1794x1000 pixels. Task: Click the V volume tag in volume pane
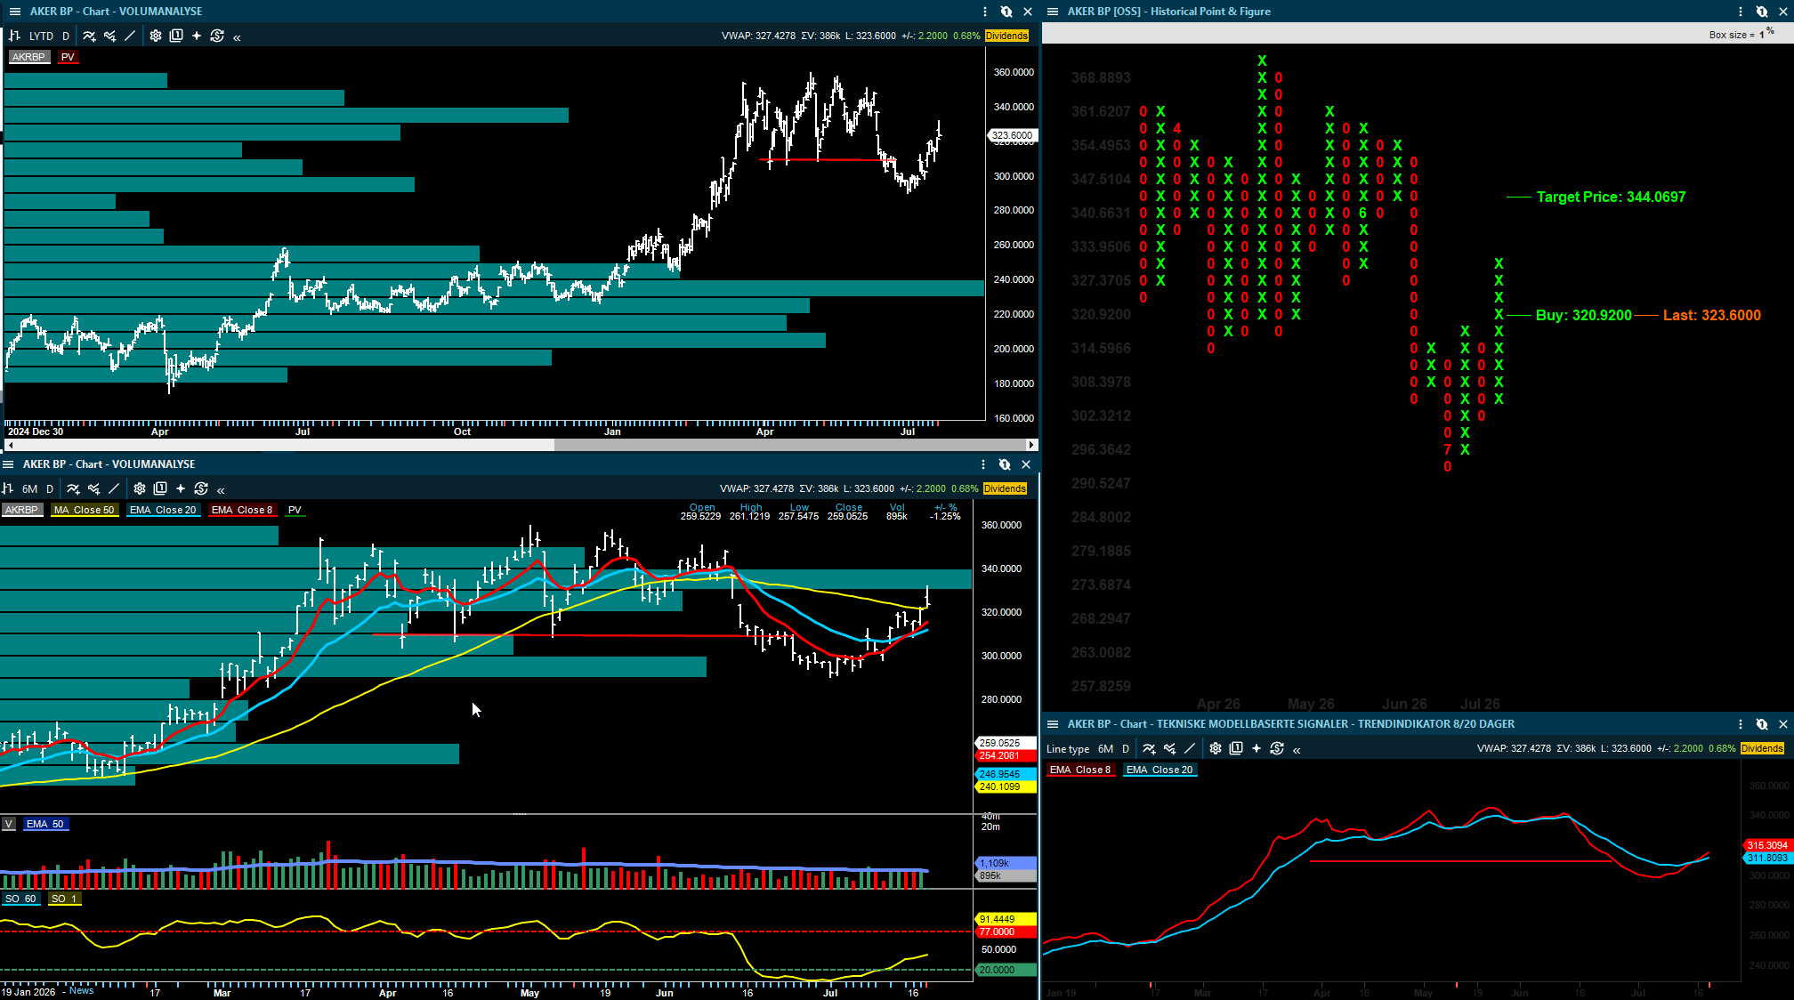(9, 824)
